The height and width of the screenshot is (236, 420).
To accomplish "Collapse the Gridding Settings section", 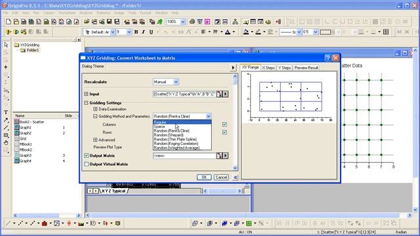I will [86, 103].
